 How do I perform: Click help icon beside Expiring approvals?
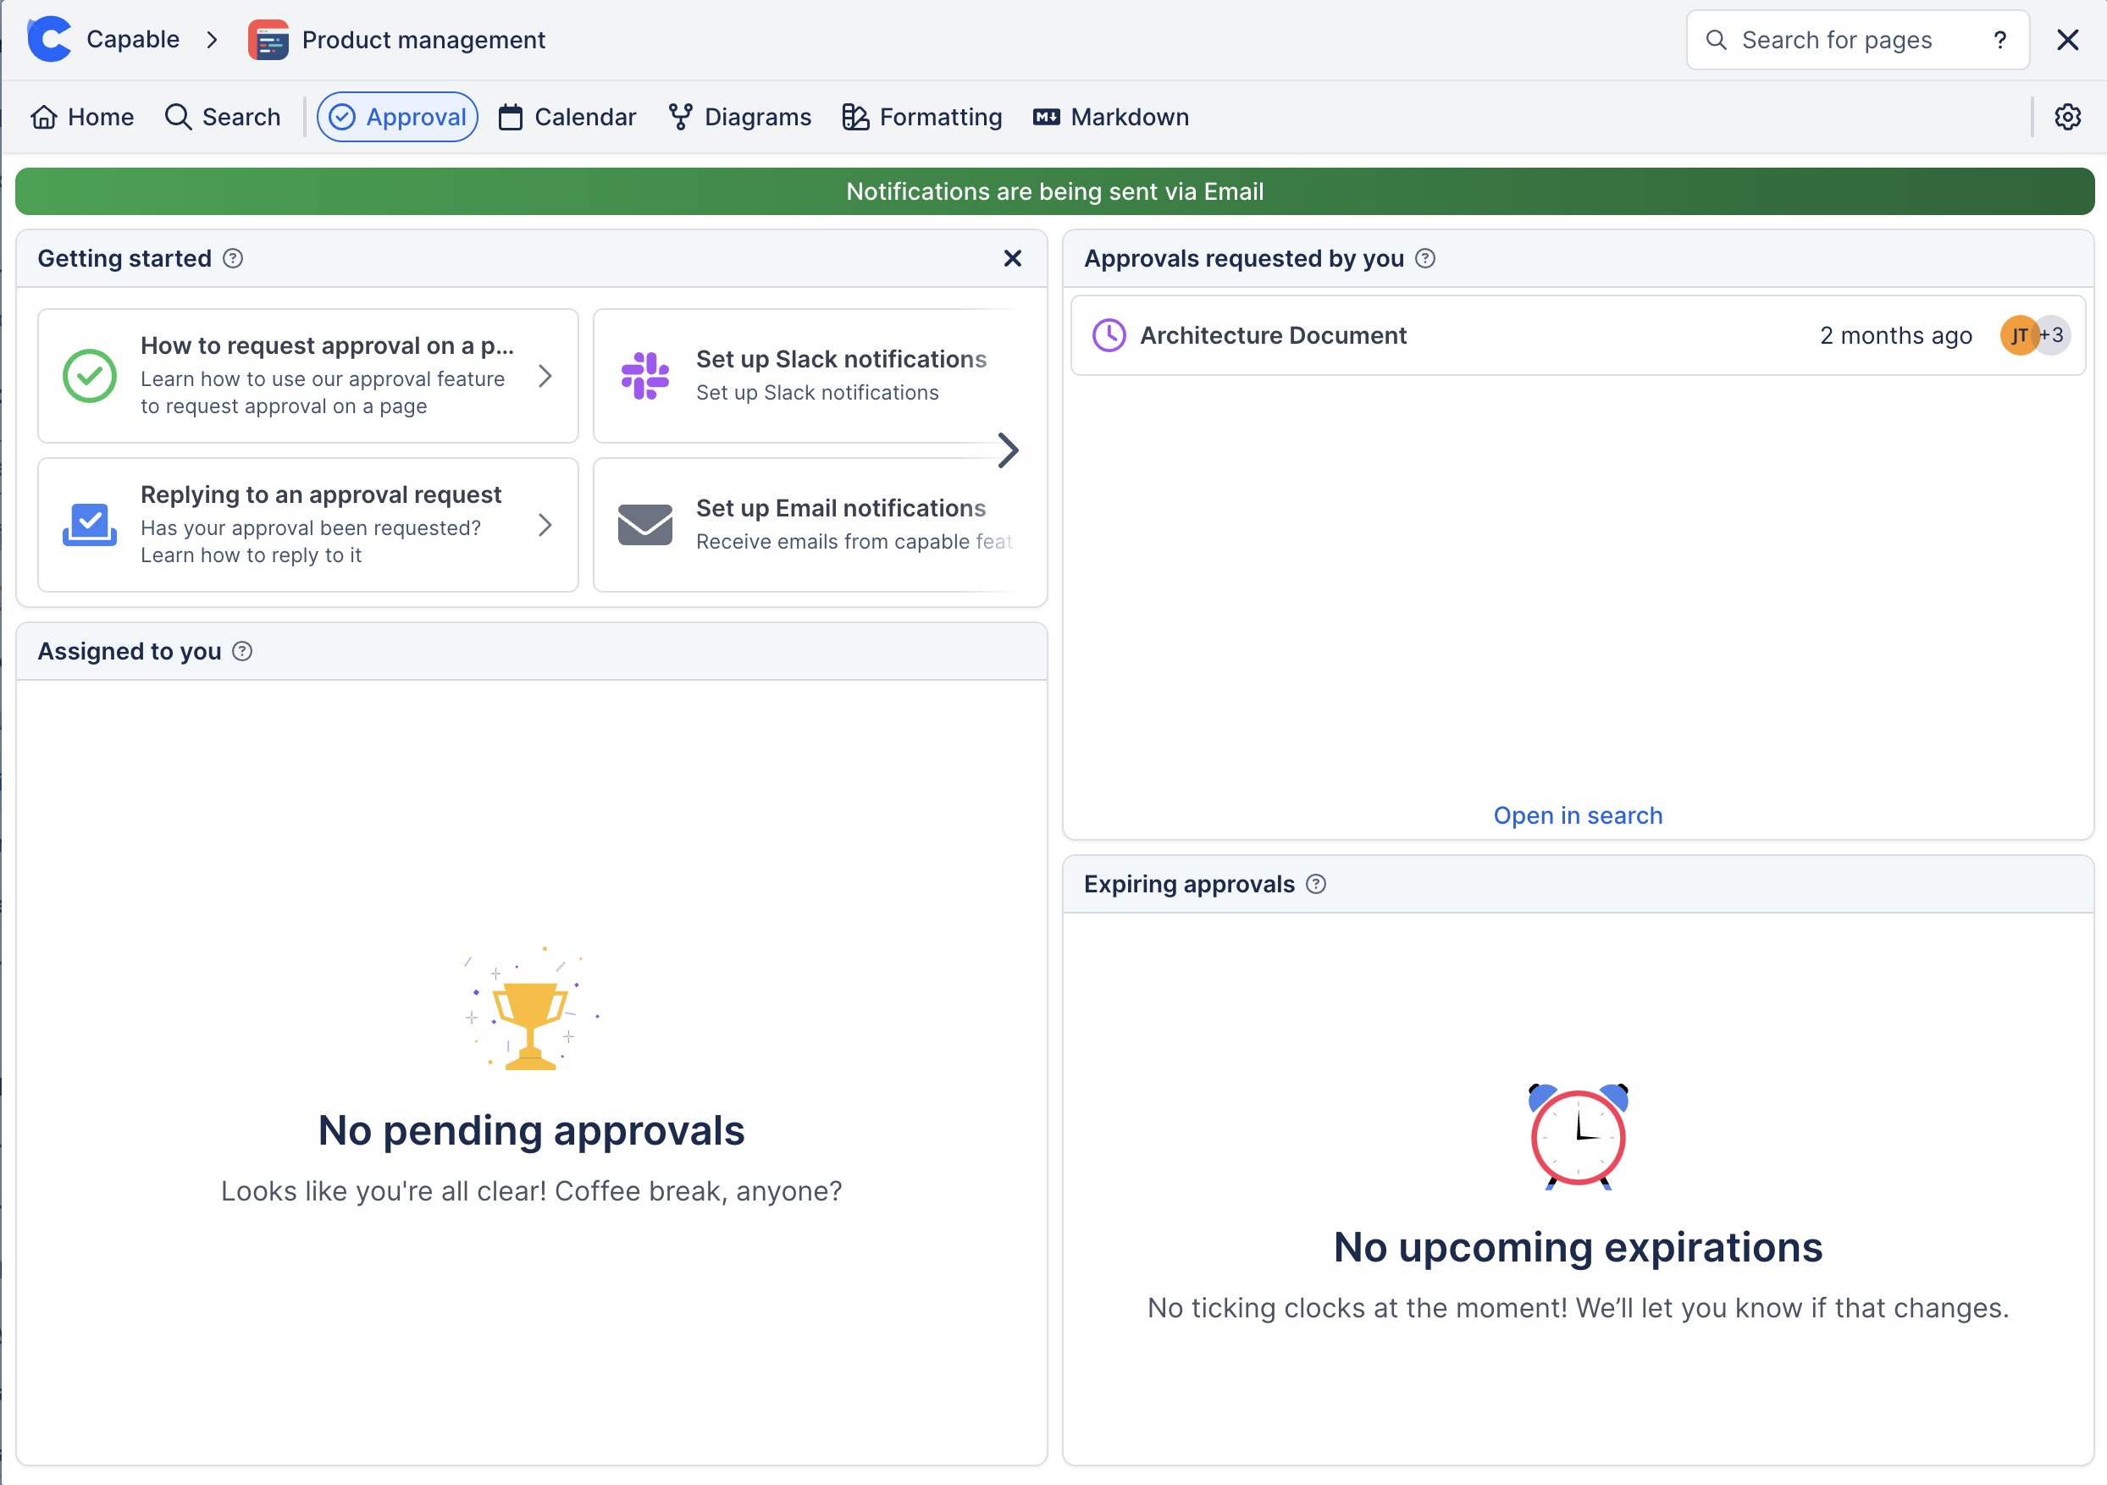pos(1316,883)
